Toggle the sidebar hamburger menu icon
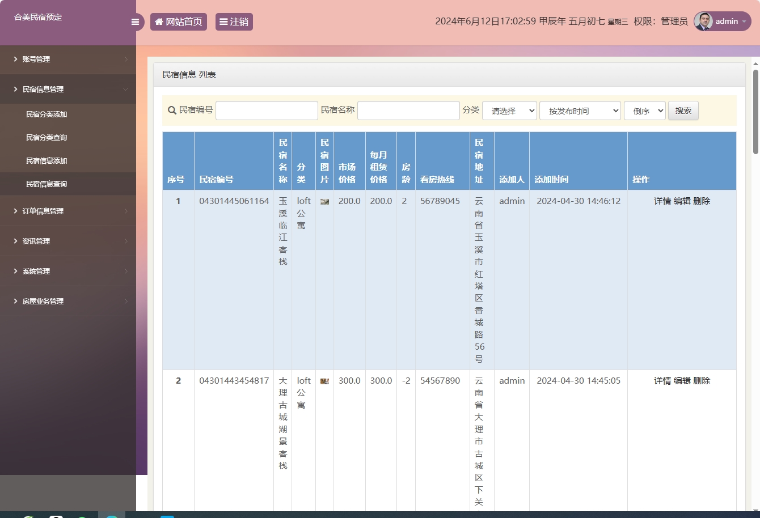This screenshot has width=760, height=518. (135, 22)
